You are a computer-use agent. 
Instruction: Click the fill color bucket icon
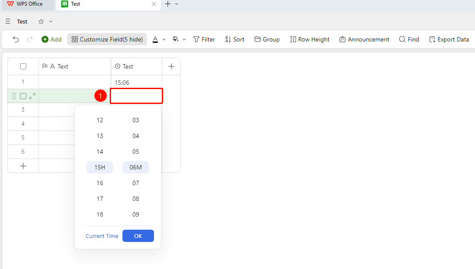tap(175, 39)
